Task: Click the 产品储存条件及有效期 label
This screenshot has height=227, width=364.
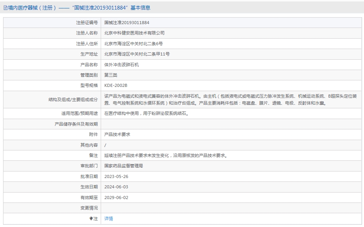Action: pyautogui.click(x=76, y=124)
